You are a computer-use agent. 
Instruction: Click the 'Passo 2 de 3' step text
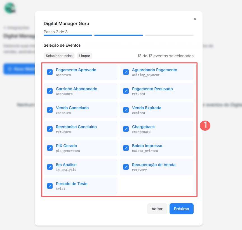tap(56, 32)
